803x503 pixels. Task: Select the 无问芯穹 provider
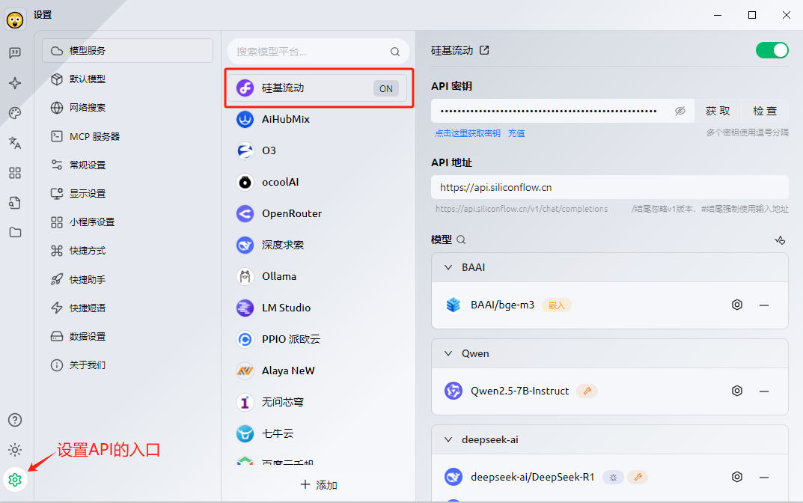tap(317, 402)
